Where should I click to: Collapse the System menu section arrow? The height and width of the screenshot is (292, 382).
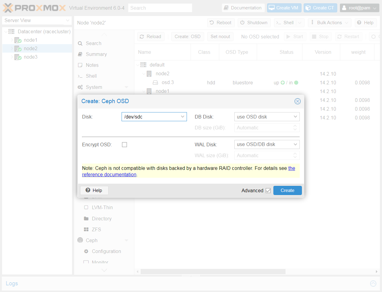tap(126, 87)
